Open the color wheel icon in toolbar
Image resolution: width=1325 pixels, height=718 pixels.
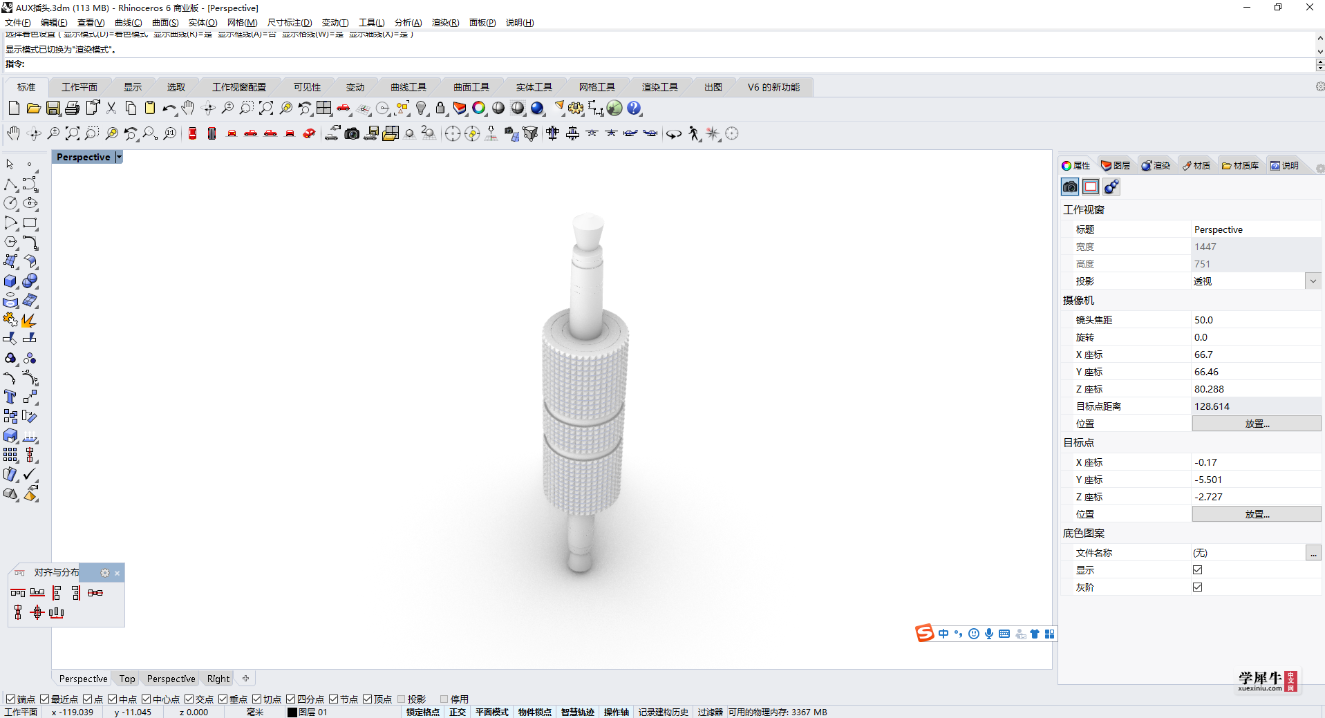point(479,108)
